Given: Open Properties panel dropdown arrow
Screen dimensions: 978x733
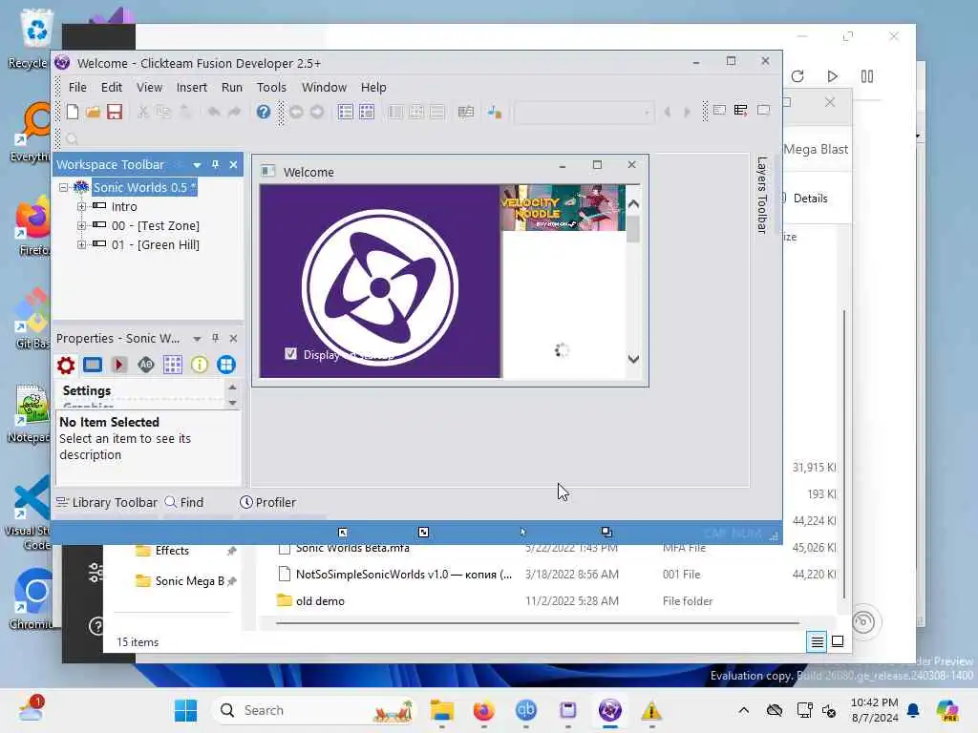Looking at the screenshot, I should [x=197, y=338].
